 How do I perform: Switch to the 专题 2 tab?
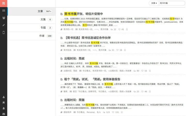pyautogui.click(x=32, y=28)
